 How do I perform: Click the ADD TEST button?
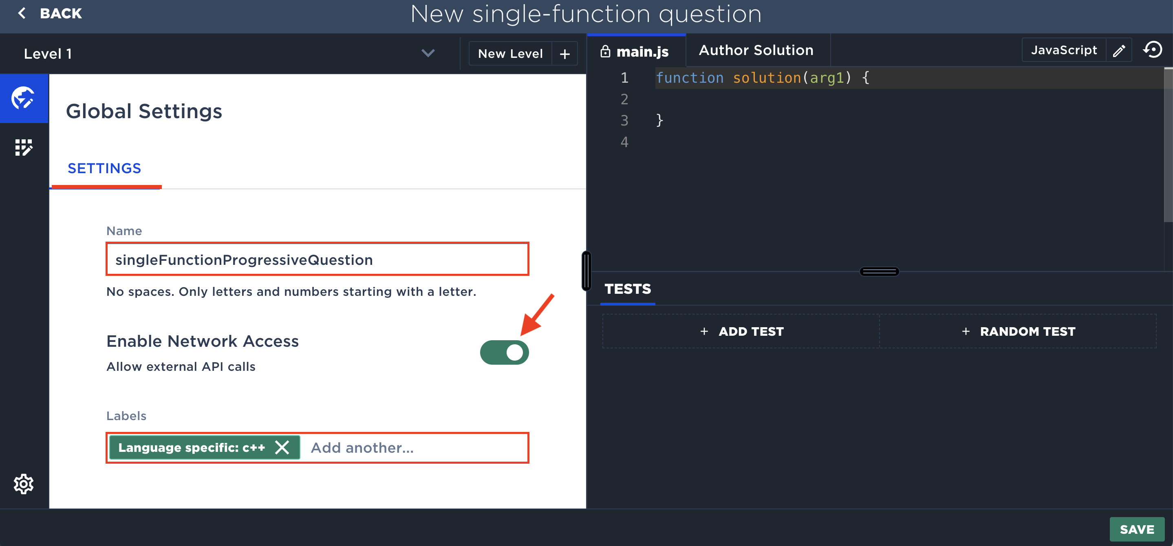741,331
